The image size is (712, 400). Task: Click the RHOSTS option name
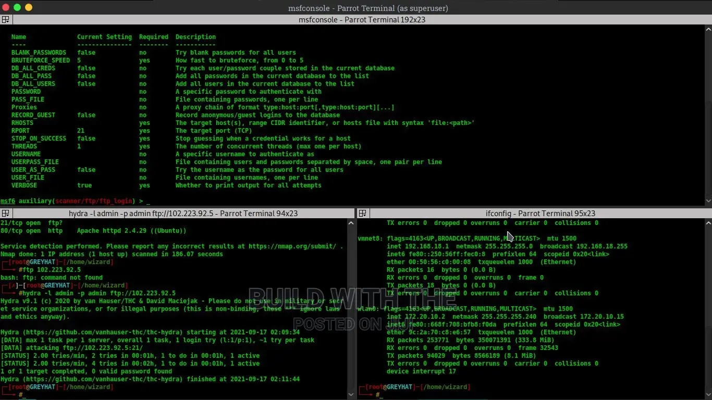pos(22,123)
